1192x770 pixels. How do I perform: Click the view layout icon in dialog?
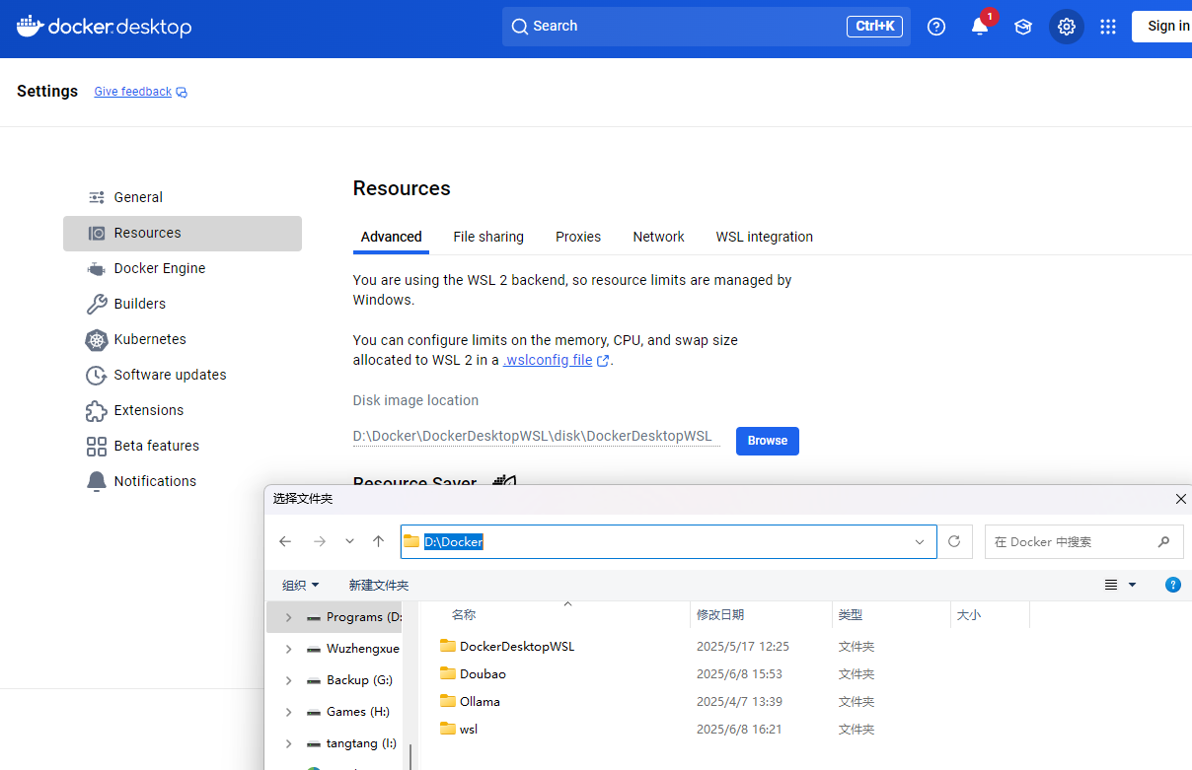[1111, 585]
